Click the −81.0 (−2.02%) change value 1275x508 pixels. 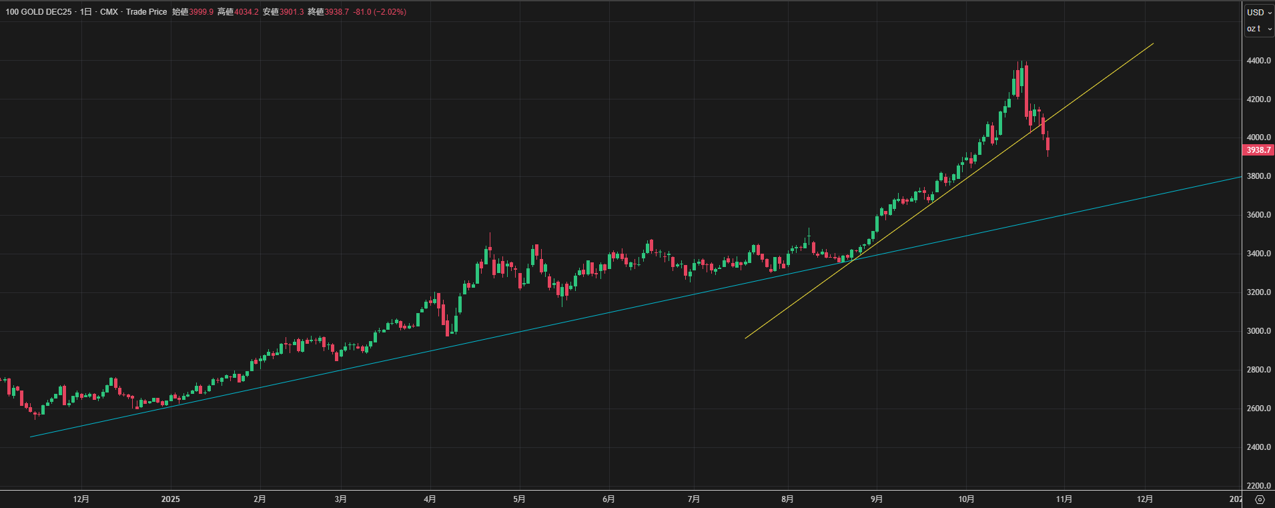[x=379, y=12]
